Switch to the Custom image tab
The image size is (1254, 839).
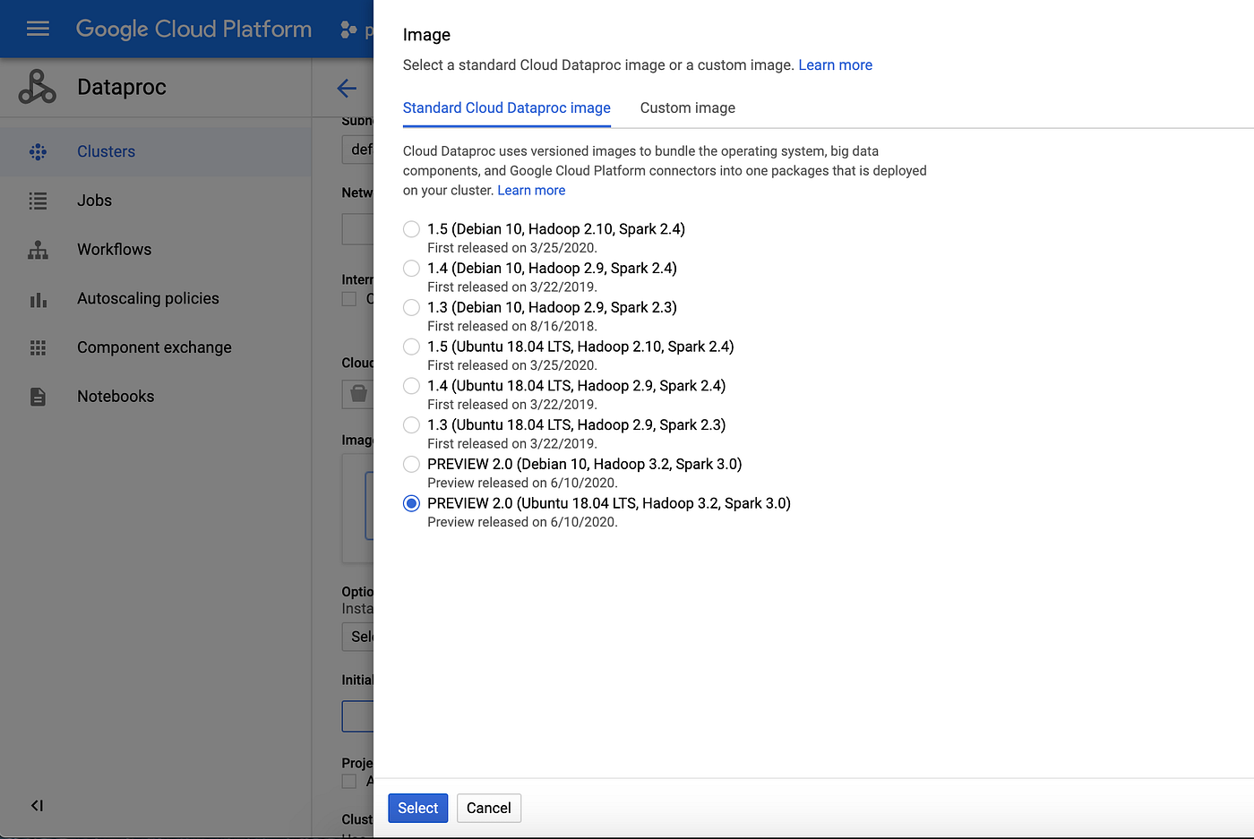click(687, 107)
